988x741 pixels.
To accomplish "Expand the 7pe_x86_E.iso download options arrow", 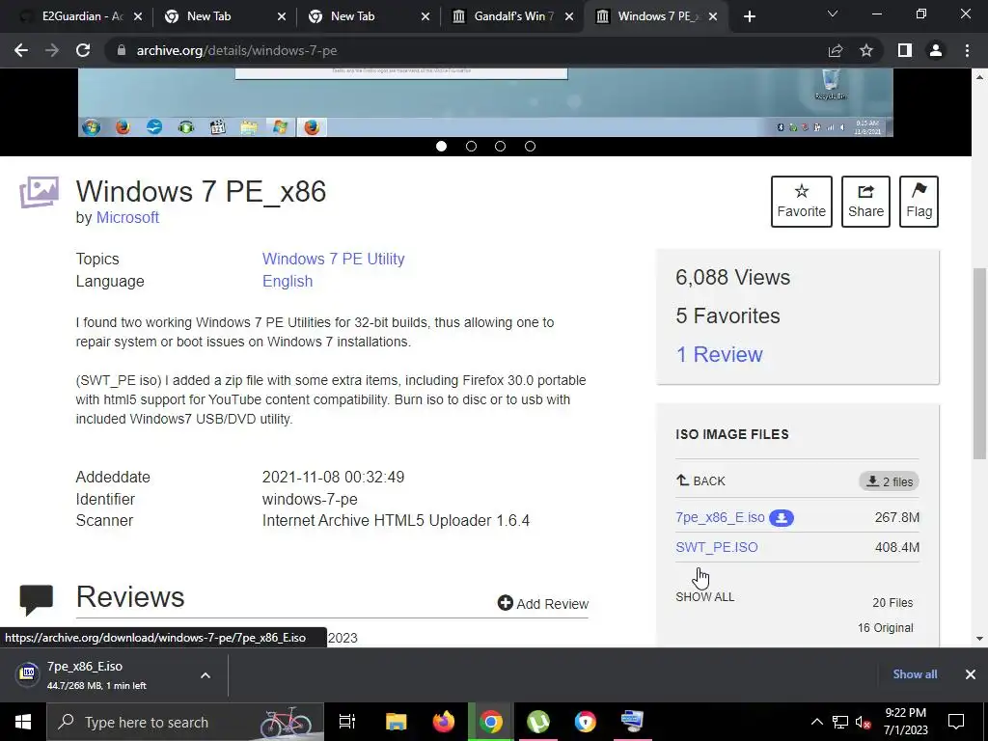I will (x=206, y=675).
